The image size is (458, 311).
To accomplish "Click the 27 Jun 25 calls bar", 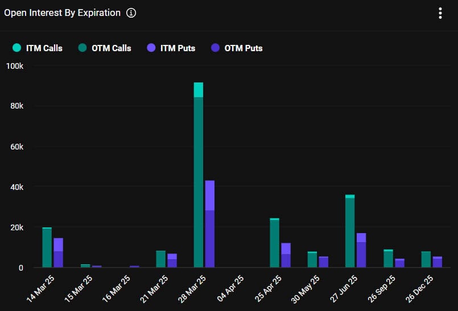I will [350, 231].
